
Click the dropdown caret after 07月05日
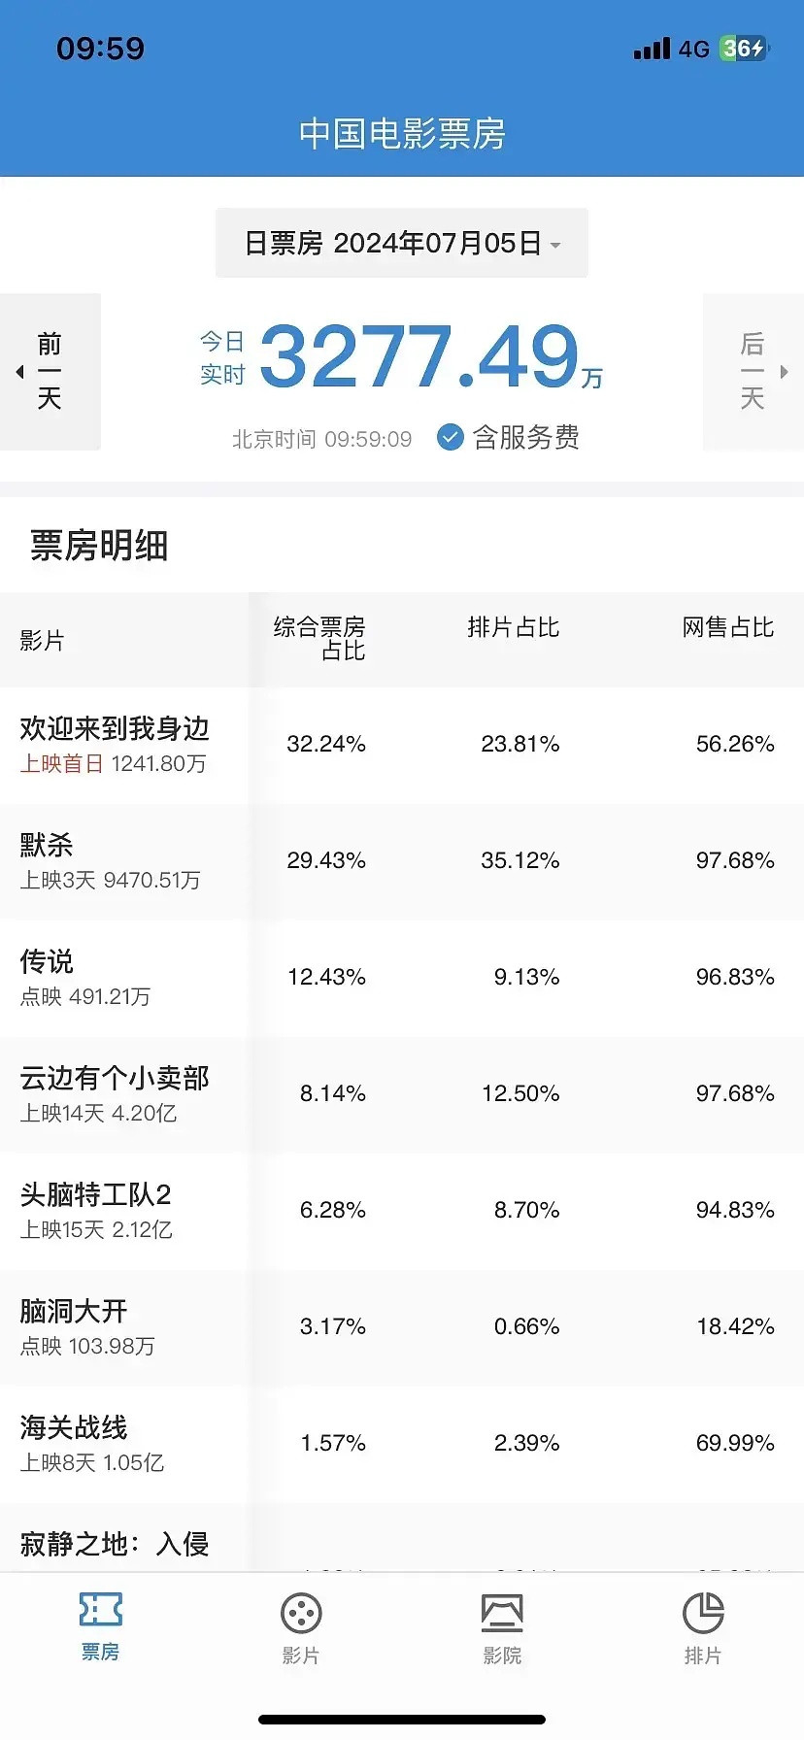pos(555,245)
